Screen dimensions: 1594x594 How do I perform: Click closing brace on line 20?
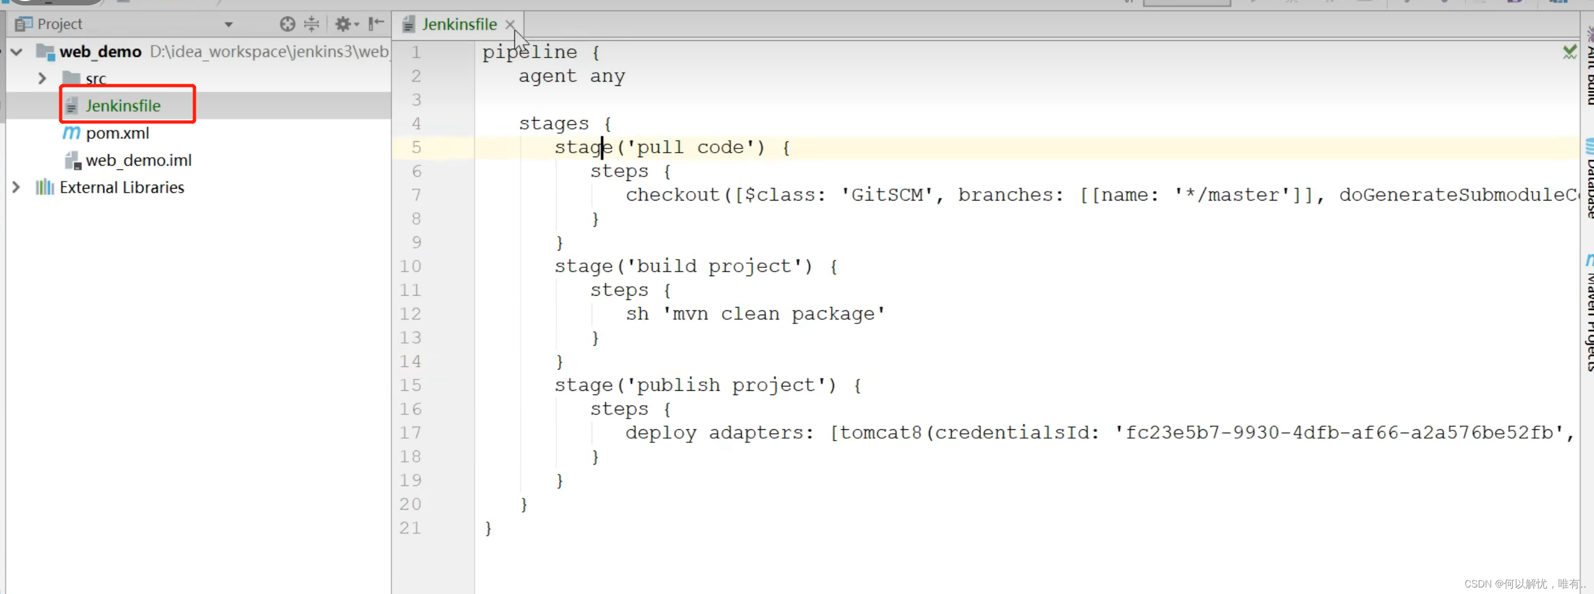524,504
